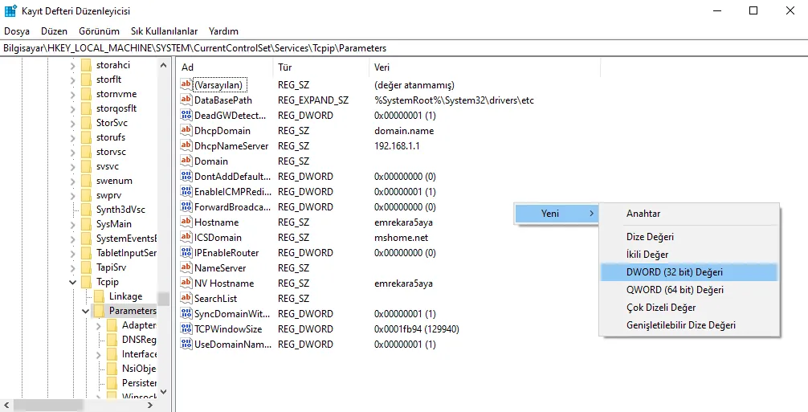Click the Registry Editor app icon in title bar
The width and height of the screenshot is (808, 412).
click(x=10, y=11)
